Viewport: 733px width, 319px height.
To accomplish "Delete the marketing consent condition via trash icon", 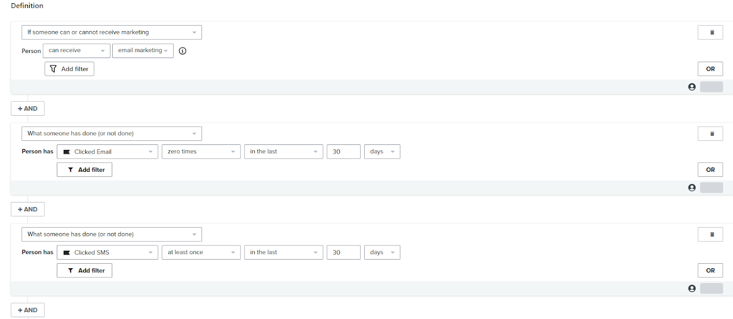I will 710,32.
